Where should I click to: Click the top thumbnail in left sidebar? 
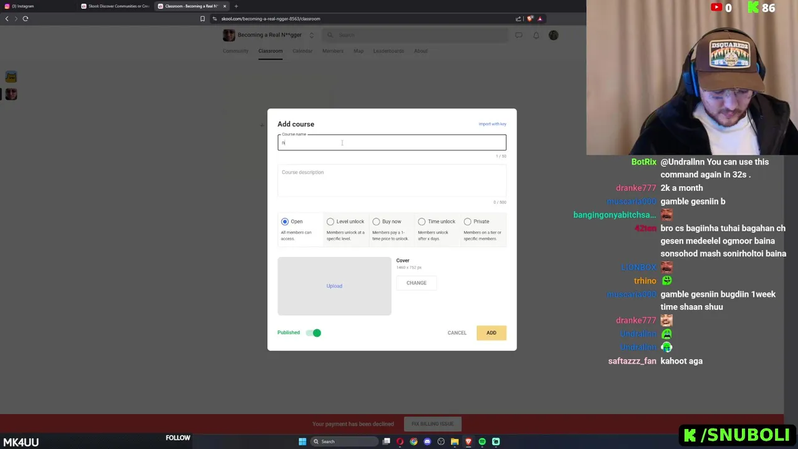pos(11,77)
